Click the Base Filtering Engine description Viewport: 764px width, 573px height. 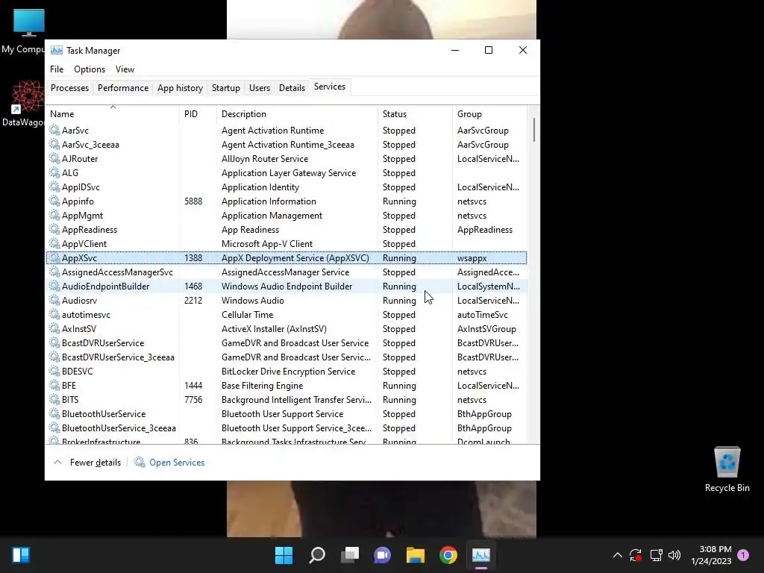pos(262,385)
